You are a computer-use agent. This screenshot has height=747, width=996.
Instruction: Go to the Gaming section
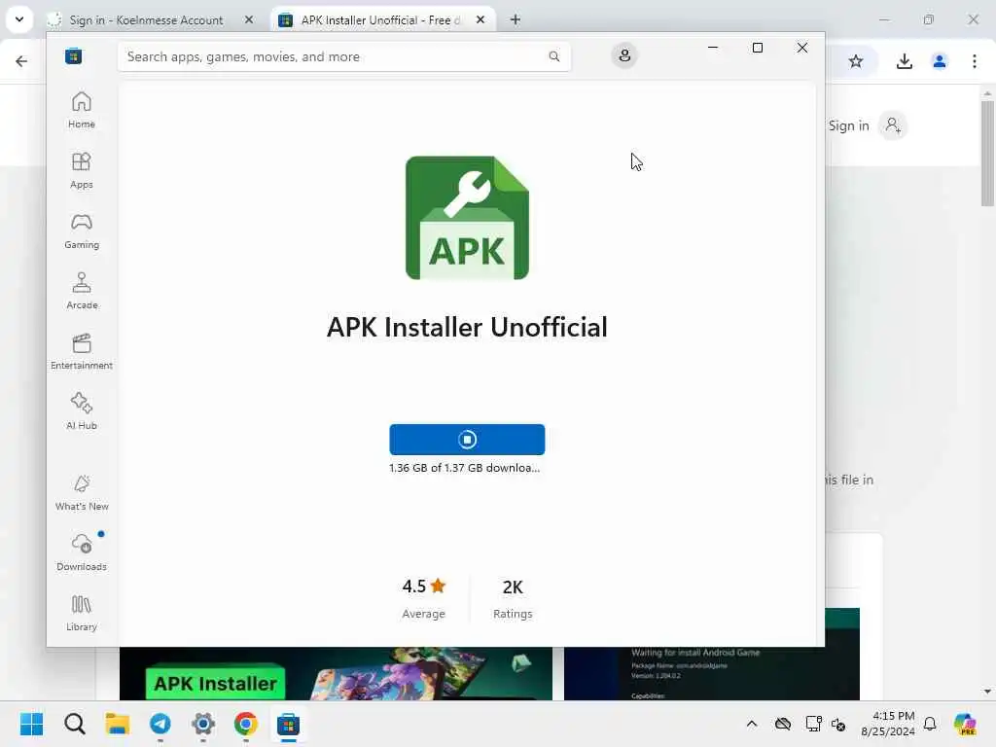tap(82, 231)
